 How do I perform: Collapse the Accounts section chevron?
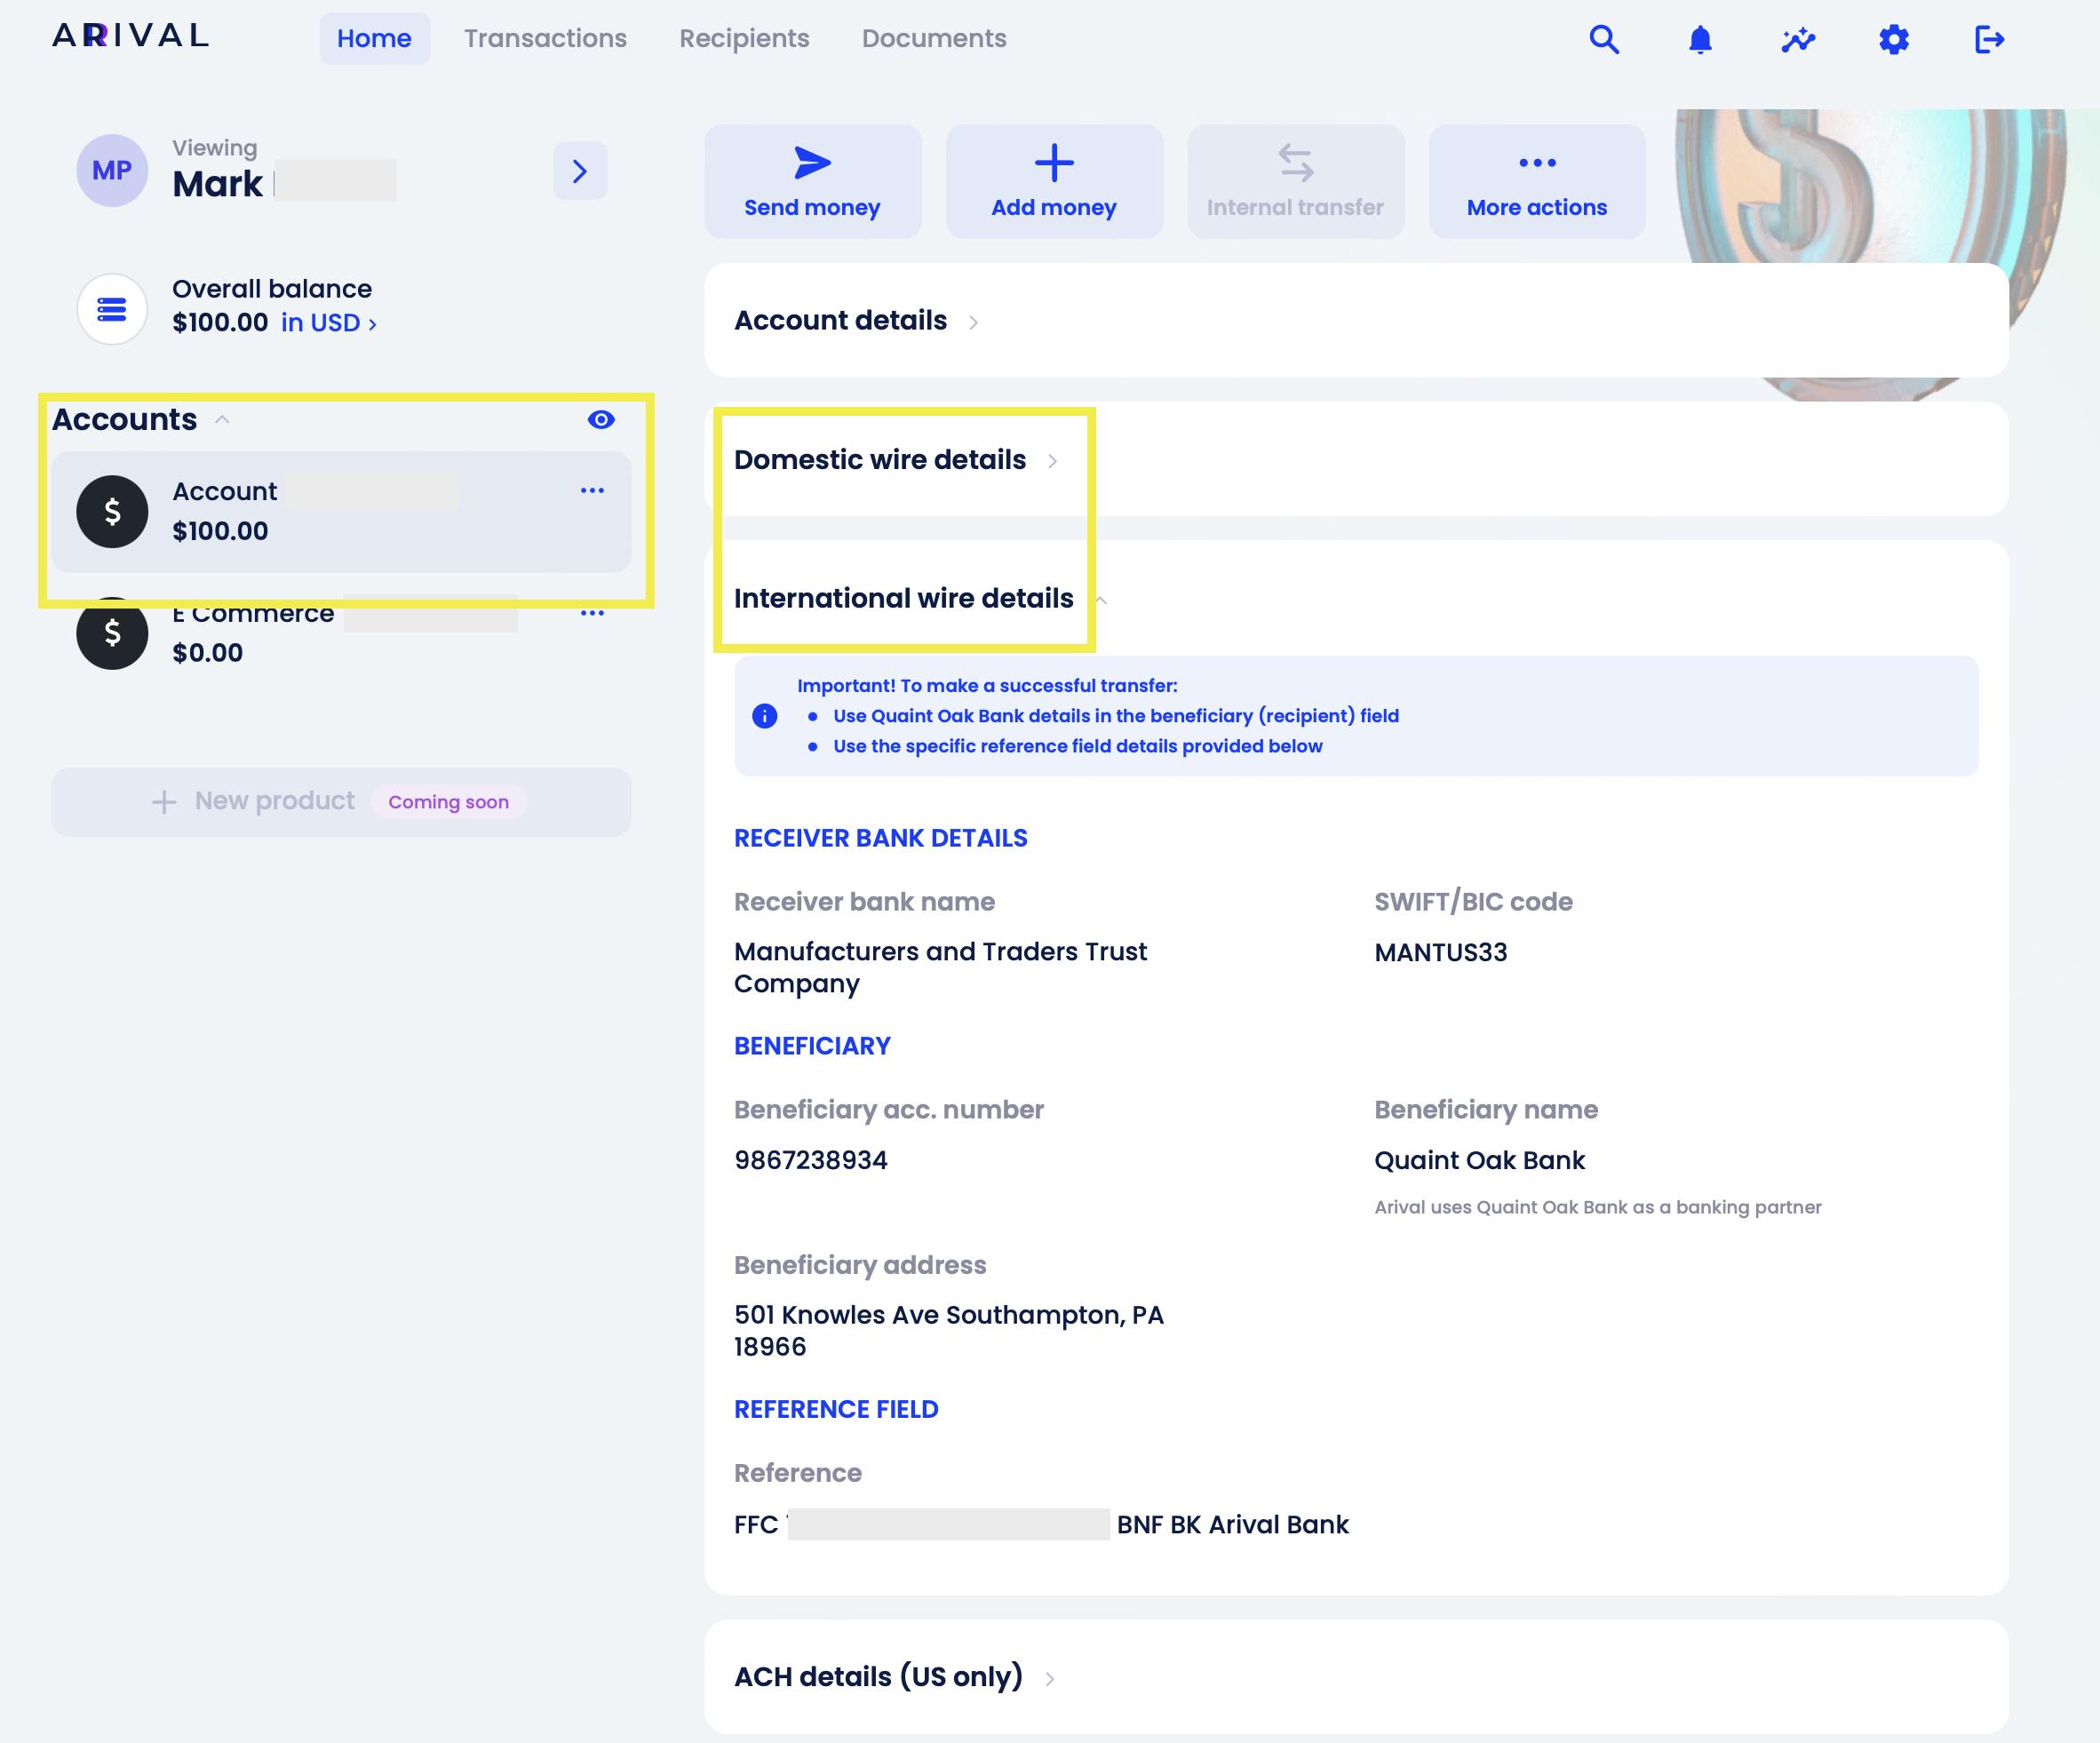223,420
